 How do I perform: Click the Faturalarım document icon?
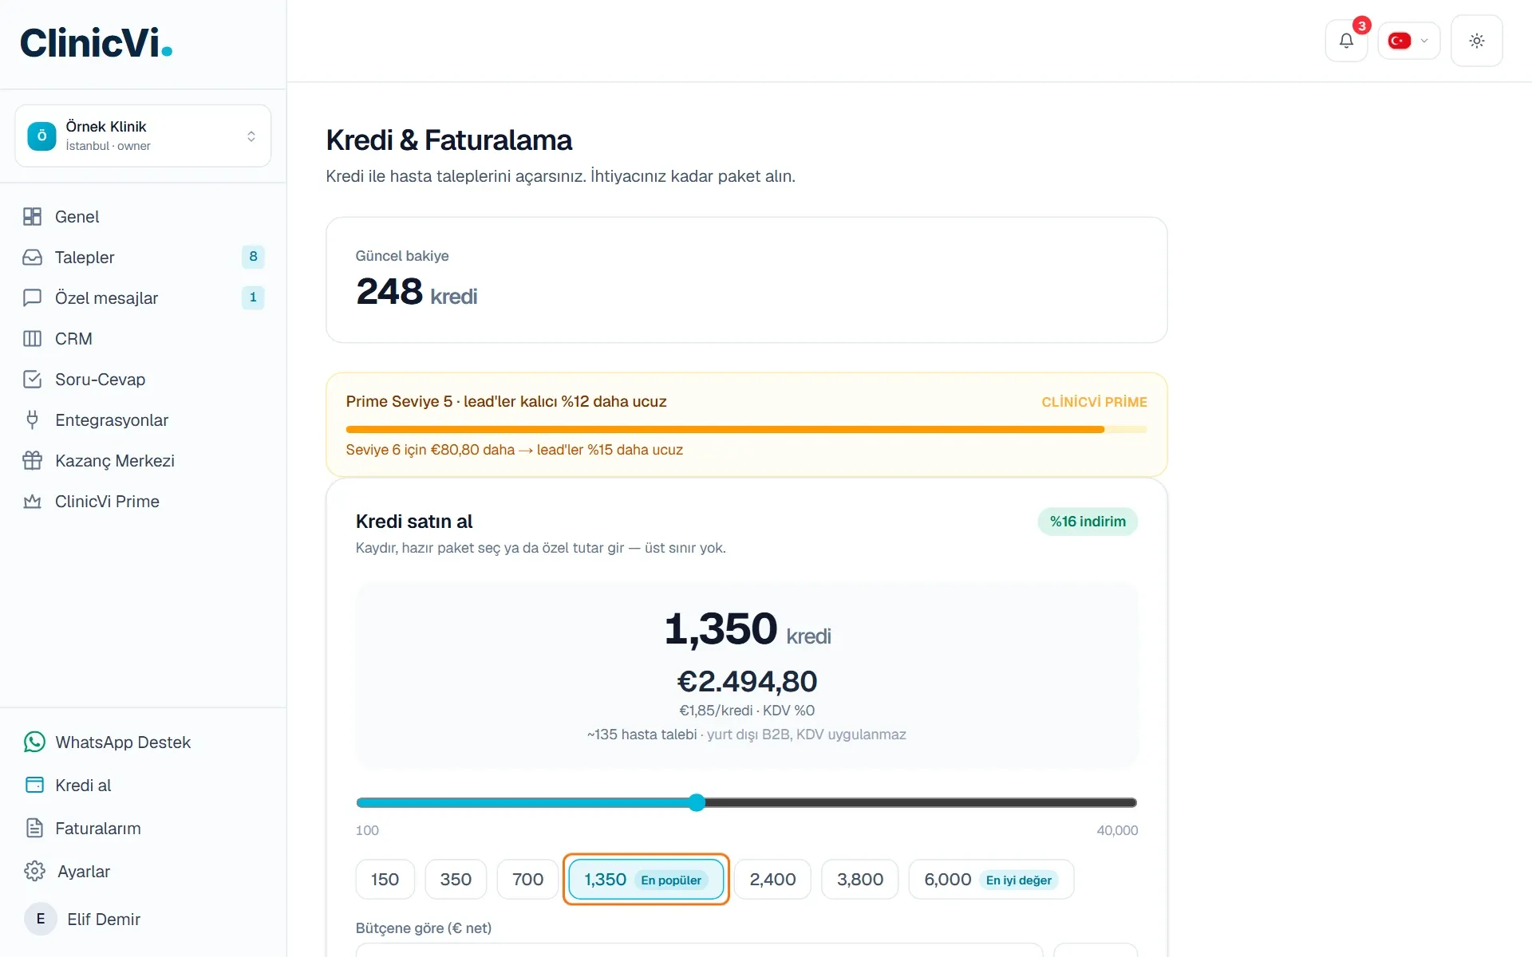34,829
